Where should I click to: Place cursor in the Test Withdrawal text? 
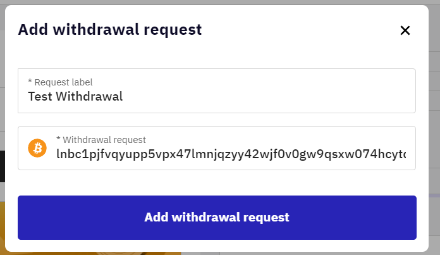click(x=75, y=96)
